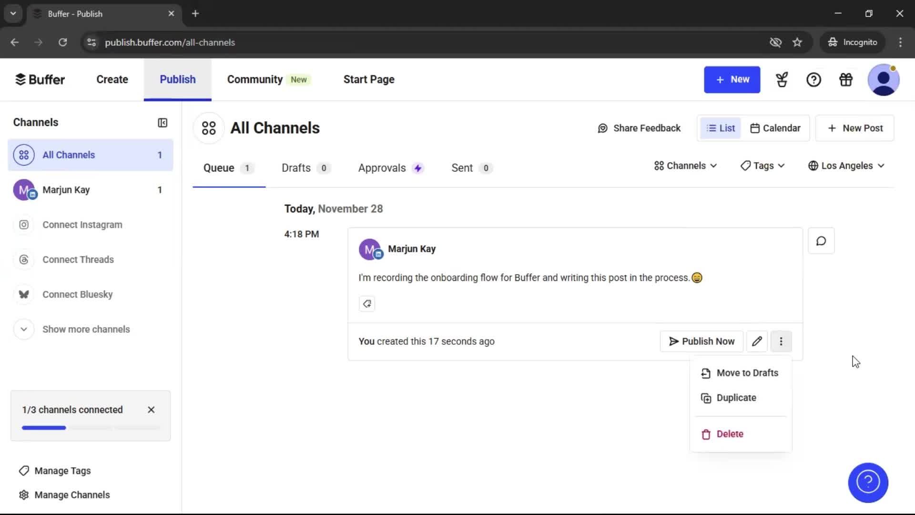Select the List view toggle
The image size is (915, 515).
click(721, 128)
